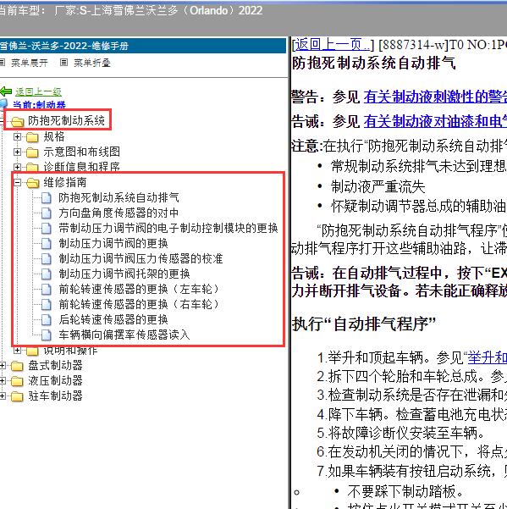The image size is (507, 509).
Task: Open 前轮转速传感器的更换（右车轮） entry
Action: pyautogui.click(x=139, y=305)
